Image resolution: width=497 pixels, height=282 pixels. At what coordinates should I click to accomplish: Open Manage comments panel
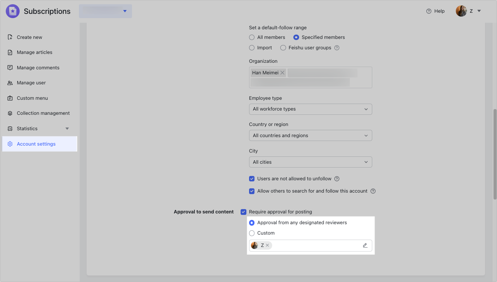click(38, 67)
